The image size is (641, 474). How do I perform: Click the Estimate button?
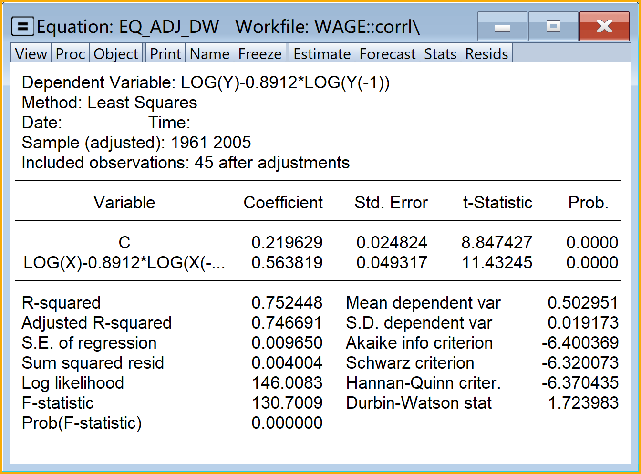[x=322, y=54]
